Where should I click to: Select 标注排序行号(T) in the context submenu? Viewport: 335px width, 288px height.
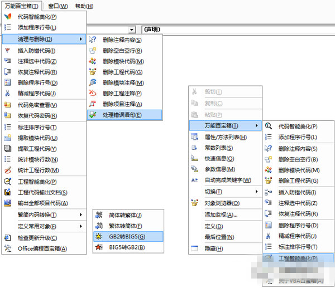point(298,247)
